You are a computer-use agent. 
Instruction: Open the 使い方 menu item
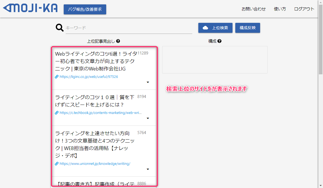(280, 9)
